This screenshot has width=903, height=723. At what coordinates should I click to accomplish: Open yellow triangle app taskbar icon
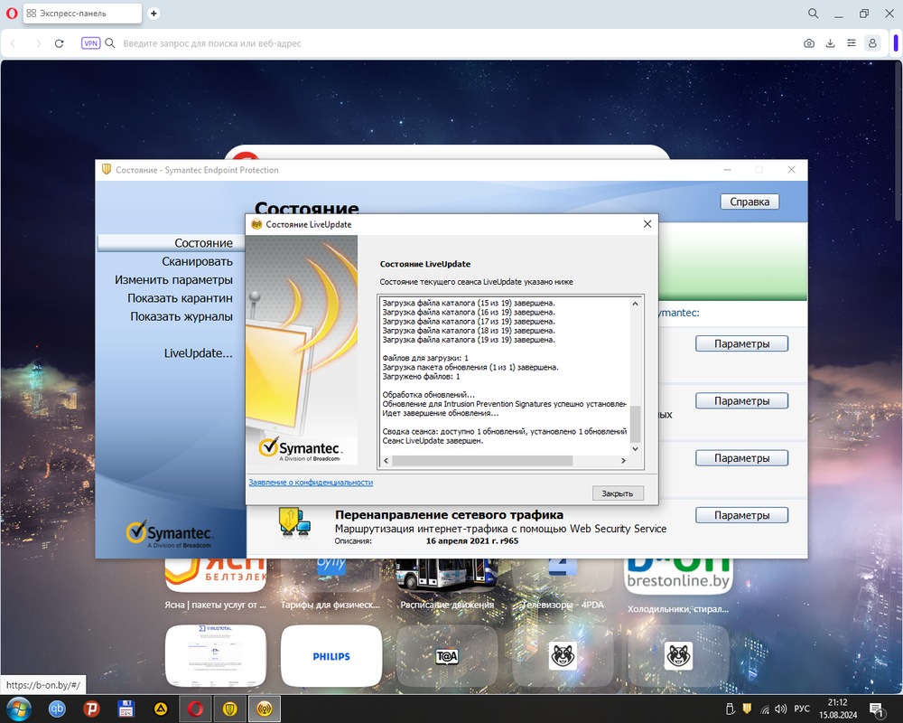[x=161, y=709]
